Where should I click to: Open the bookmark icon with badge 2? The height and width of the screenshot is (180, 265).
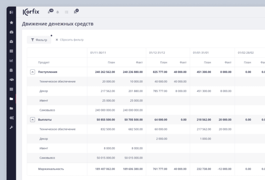[76, 12]
